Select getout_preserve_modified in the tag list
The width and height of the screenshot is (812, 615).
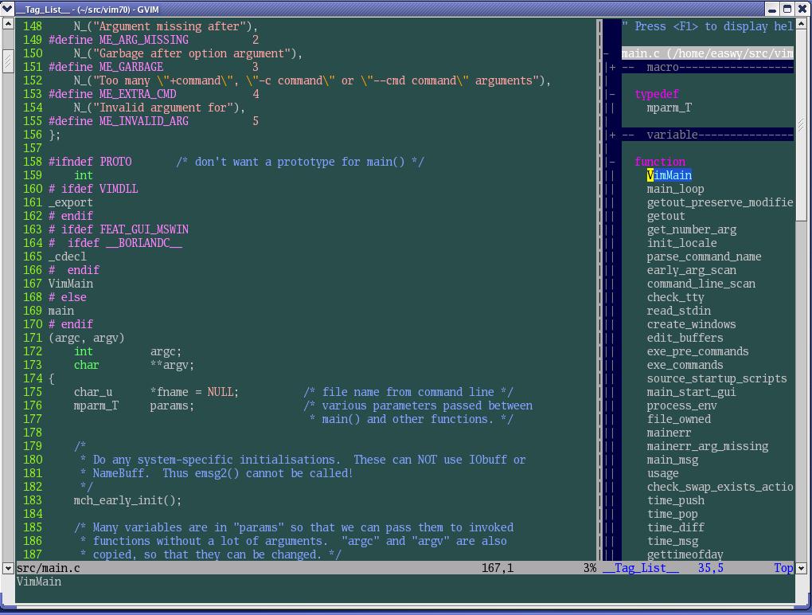(x=720, y=202)
